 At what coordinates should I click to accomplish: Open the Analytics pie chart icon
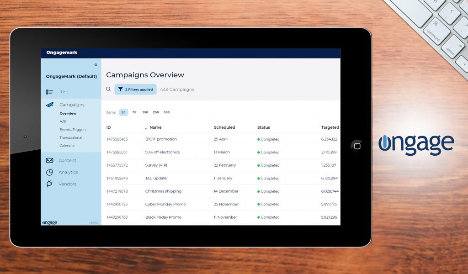pos(49,172)
